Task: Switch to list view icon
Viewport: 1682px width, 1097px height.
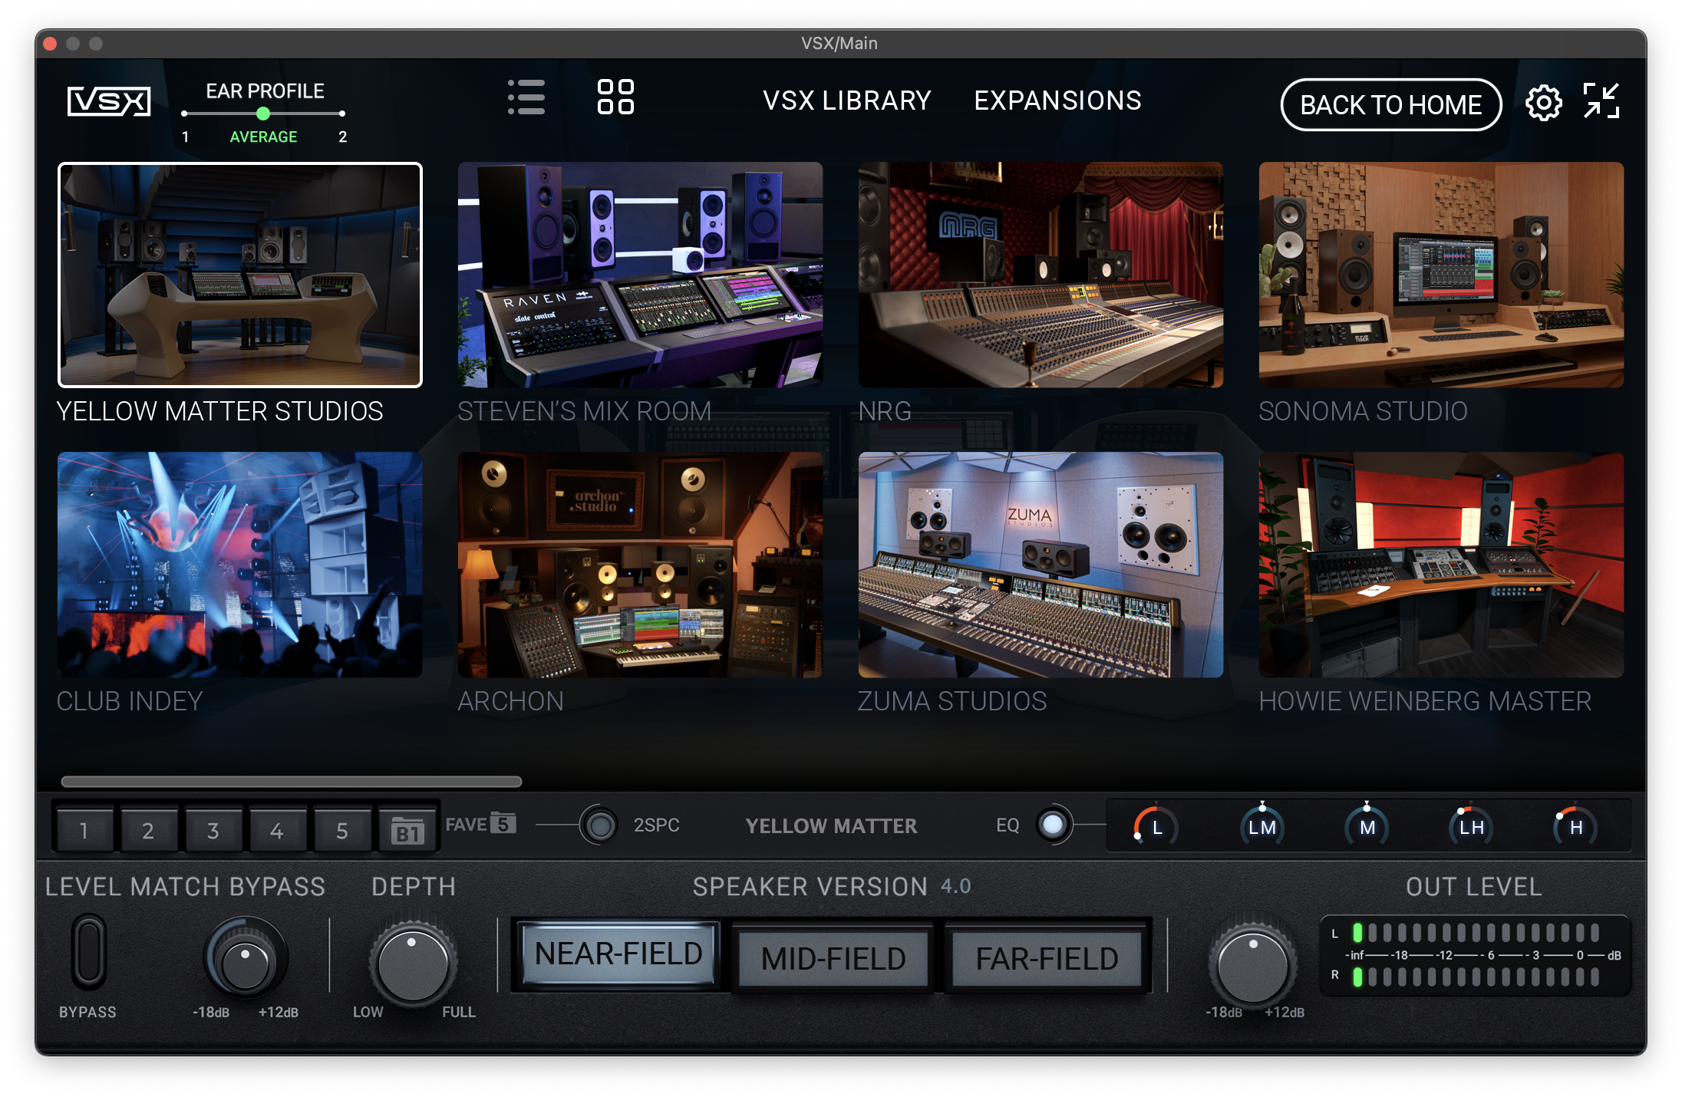Action: click(x=526, y=97)
